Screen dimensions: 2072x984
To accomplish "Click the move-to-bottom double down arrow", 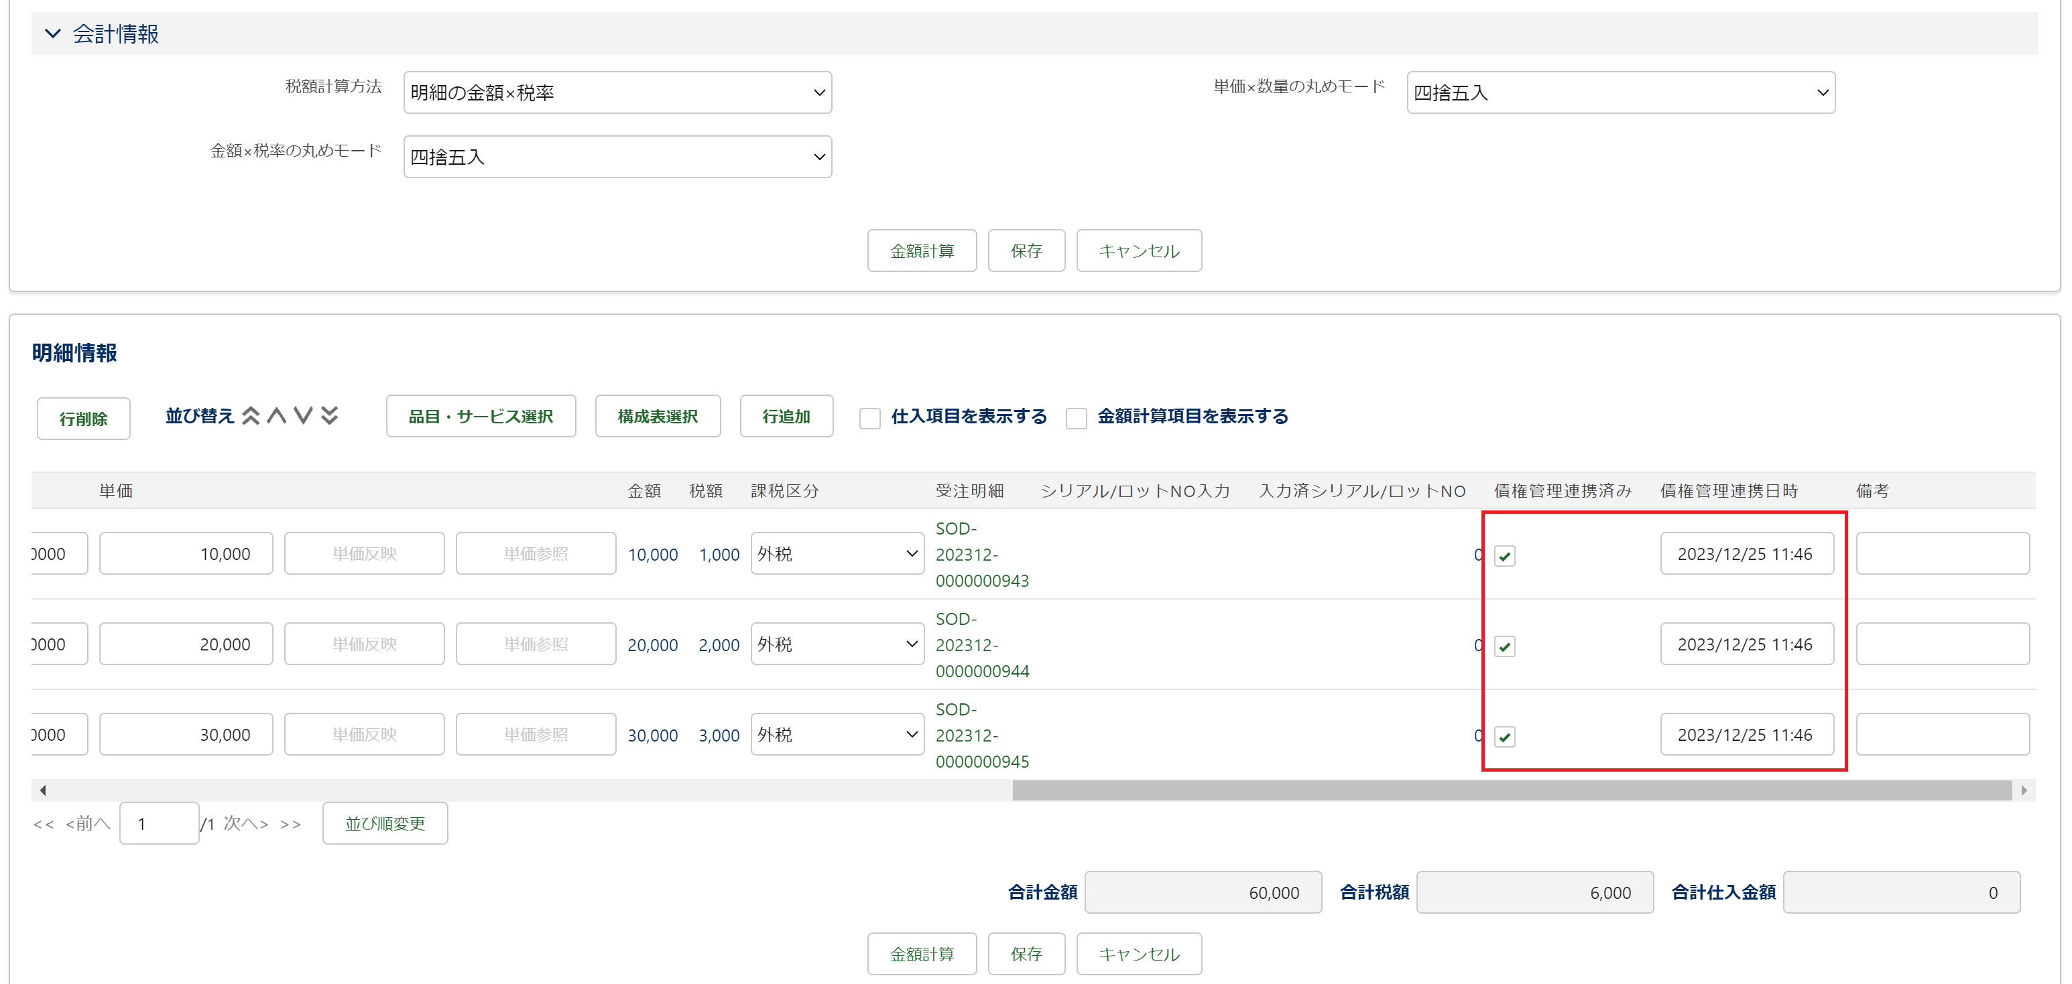I will (330, 415).
